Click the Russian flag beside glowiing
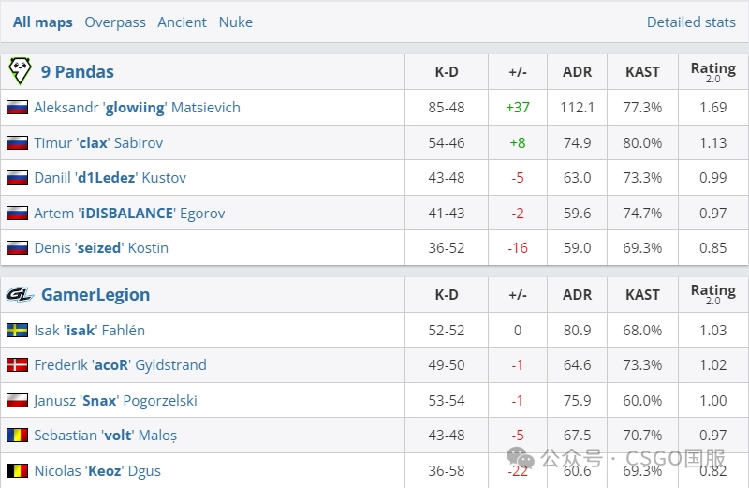Viewport: 749px width, 488px height. 17,108
